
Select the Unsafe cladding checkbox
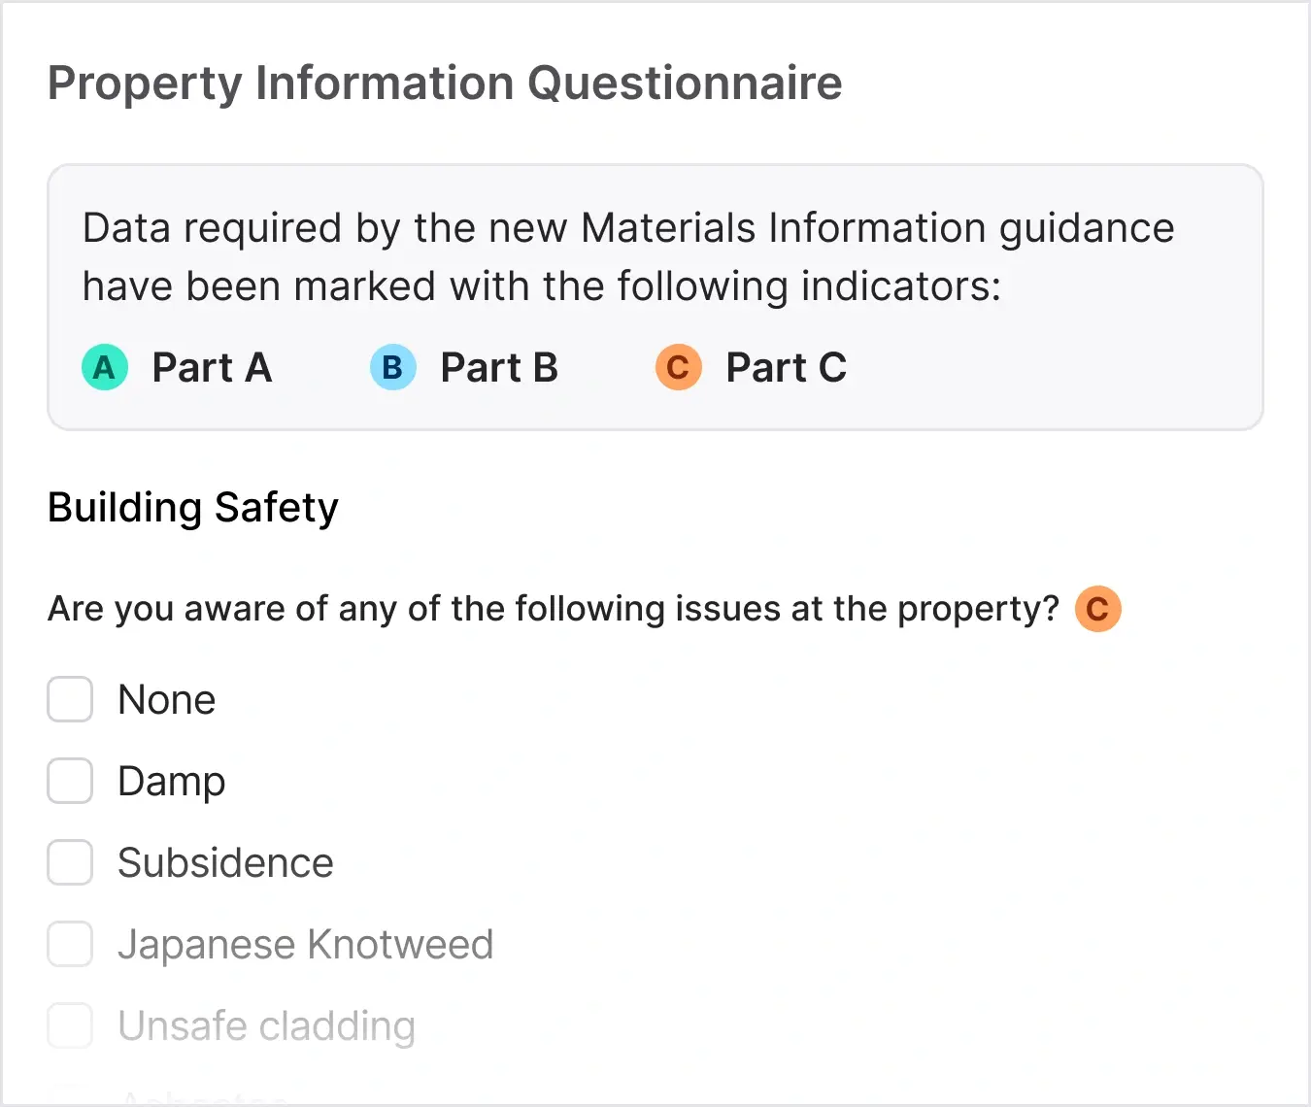(x=69, y=1025)
